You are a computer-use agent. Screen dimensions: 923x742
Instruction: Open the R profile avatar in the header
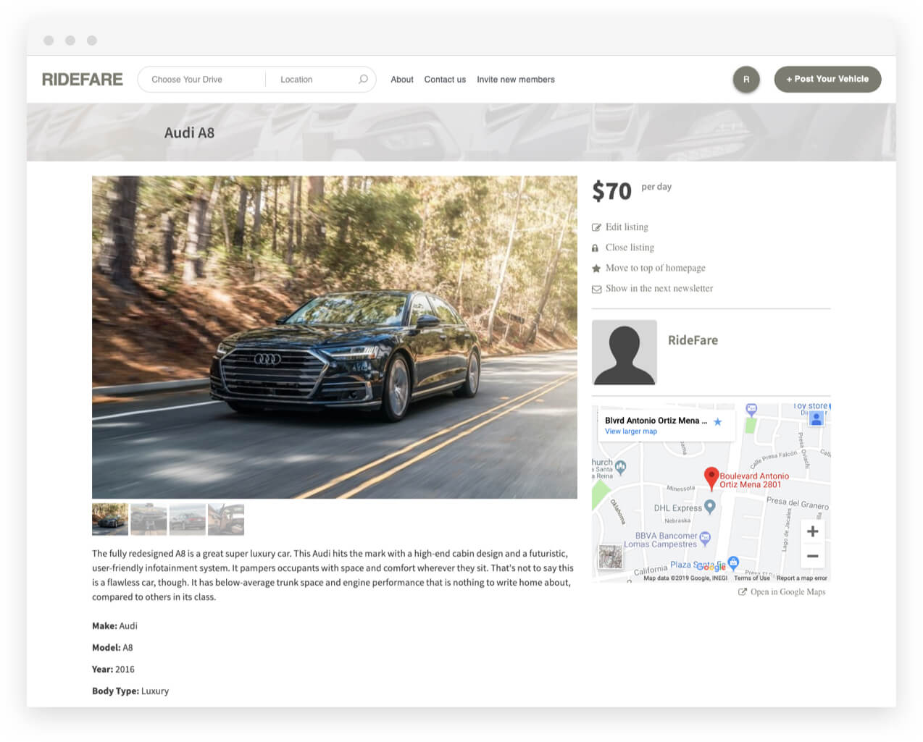tap(745, 79)
